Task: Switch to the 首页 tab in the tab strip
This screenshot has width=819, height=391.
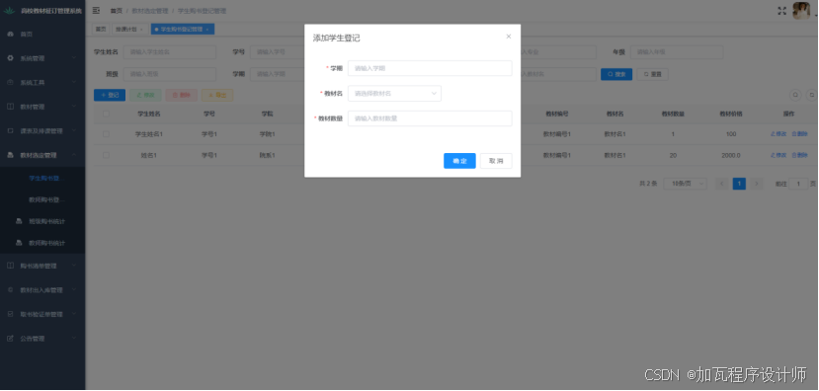Action: 101,30
